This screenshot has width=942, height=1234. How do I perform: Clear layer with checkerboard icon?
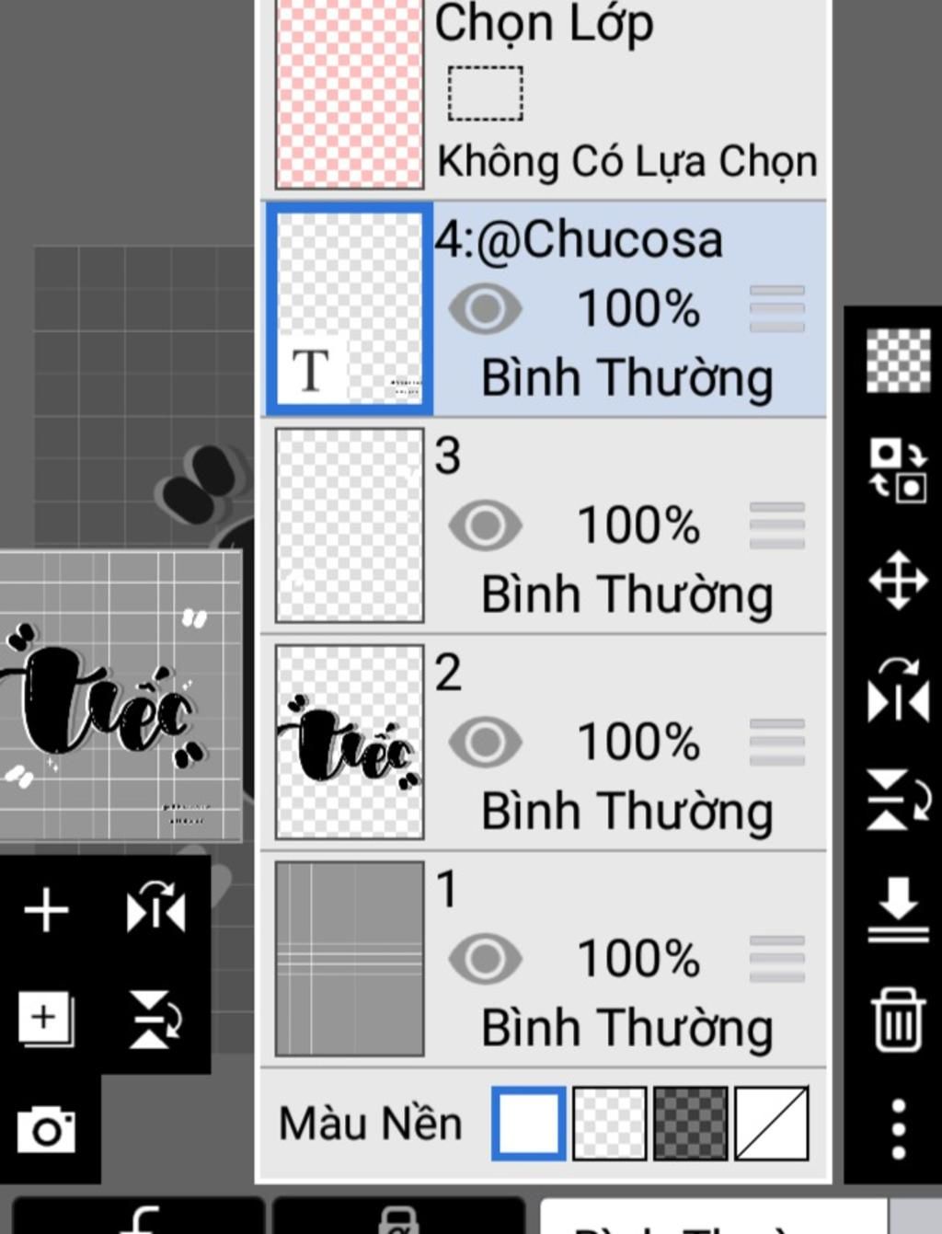[x=899, y=360]
